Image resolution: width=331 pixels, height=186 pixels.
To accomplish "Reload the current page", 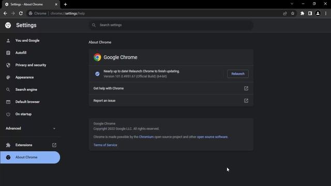I will [21, 13].
